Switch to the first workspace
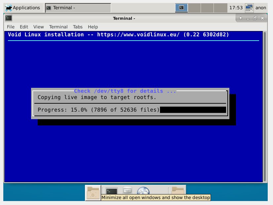Viewport: 273px width, 205px height. pyautogui.click(x=181, y=8)
